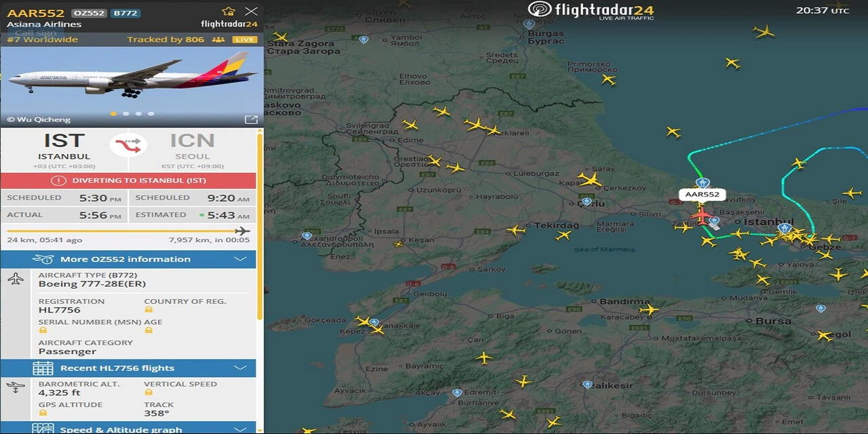The height and width of the screenshot is (434, 868).
Task: Click the scheduled arrival time 9:20 AM
Action: click(x=229, y=198)
